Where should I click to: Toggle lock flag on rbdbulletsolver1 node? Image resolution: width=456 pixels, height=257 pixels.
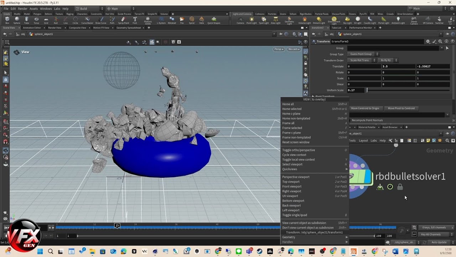point(400,187)
